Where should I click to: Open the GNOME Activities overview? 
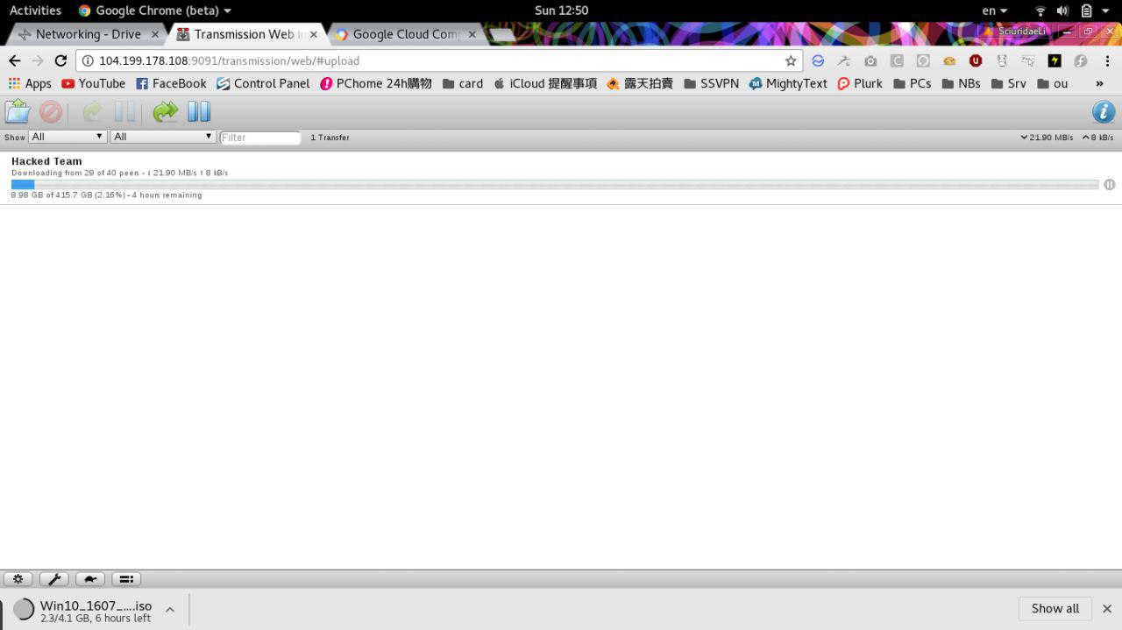pyautogui.click(x=35, y=11)
